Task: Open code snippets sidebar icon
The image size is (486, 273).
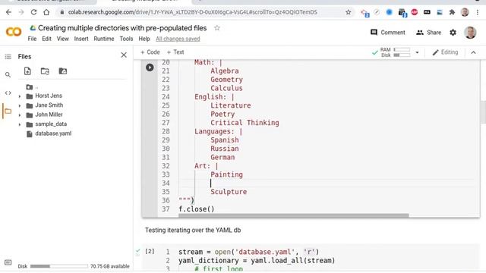Action: click(x=8, y=93)
